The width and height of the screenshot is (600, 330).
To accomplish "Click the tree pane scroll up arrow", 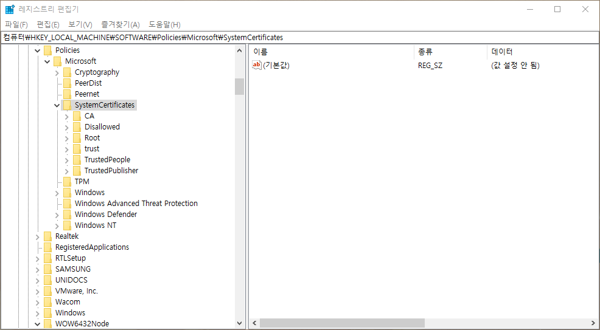I will [240, 50].
